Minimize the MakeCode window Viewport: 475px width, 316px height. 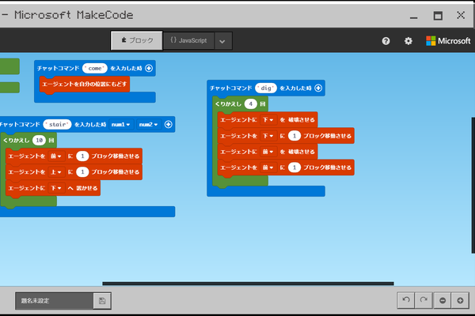[413, 16]
